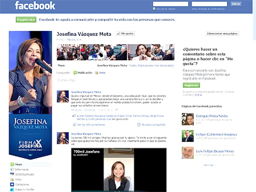Click the Twitter bird sidebar icon

[12, 189]
